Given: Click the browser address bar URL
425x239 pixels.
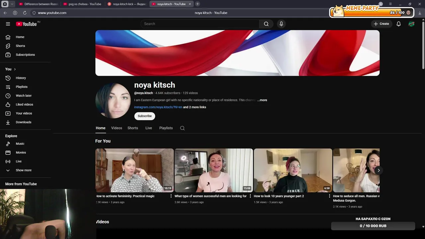Looking at the screenshot, I should [x=52, y=13].
